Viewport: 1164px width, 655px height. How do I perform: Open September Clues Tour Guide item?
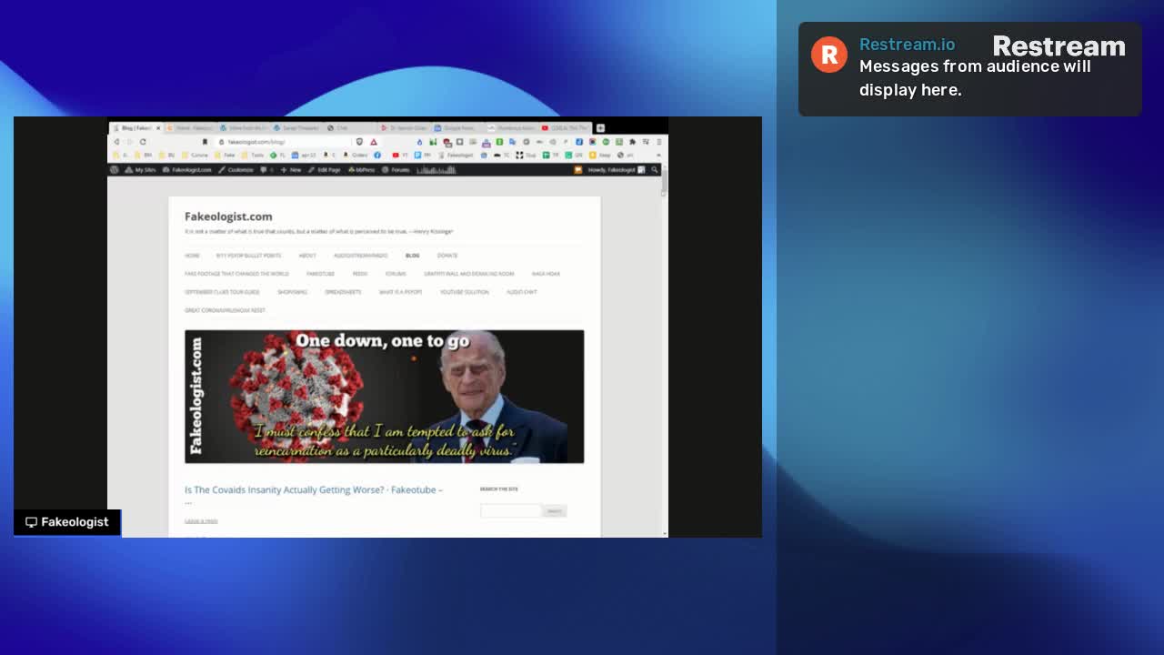(222, 292)
